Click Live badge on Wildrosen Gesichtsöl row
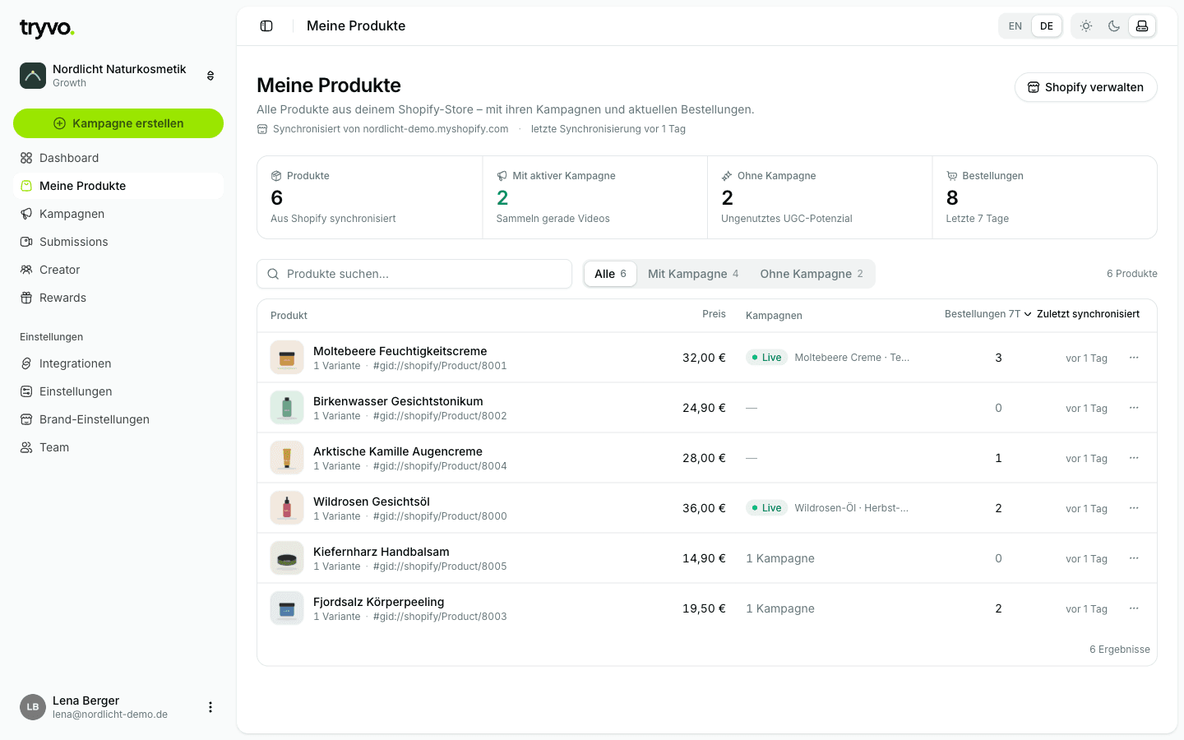The width and height of the screenshot is (1184, 740). click(x=766, y=508)
